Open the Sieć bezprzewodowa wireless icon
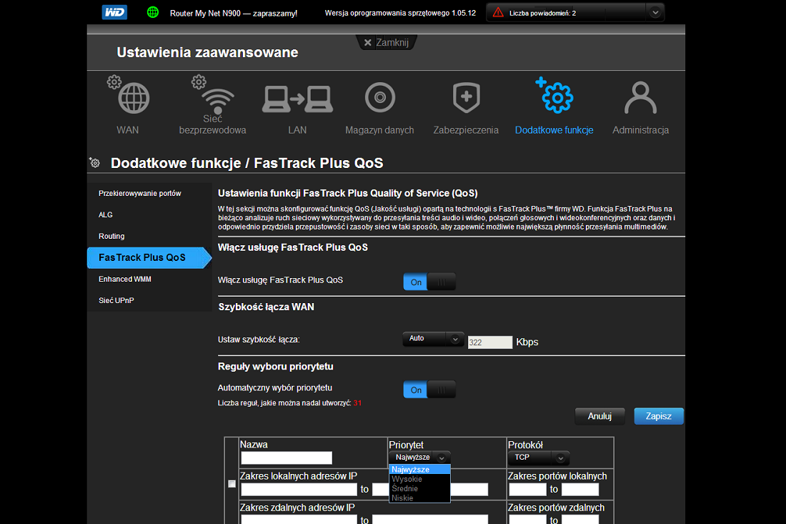Viewport: 786px width, 524px height. click(212, 95)
